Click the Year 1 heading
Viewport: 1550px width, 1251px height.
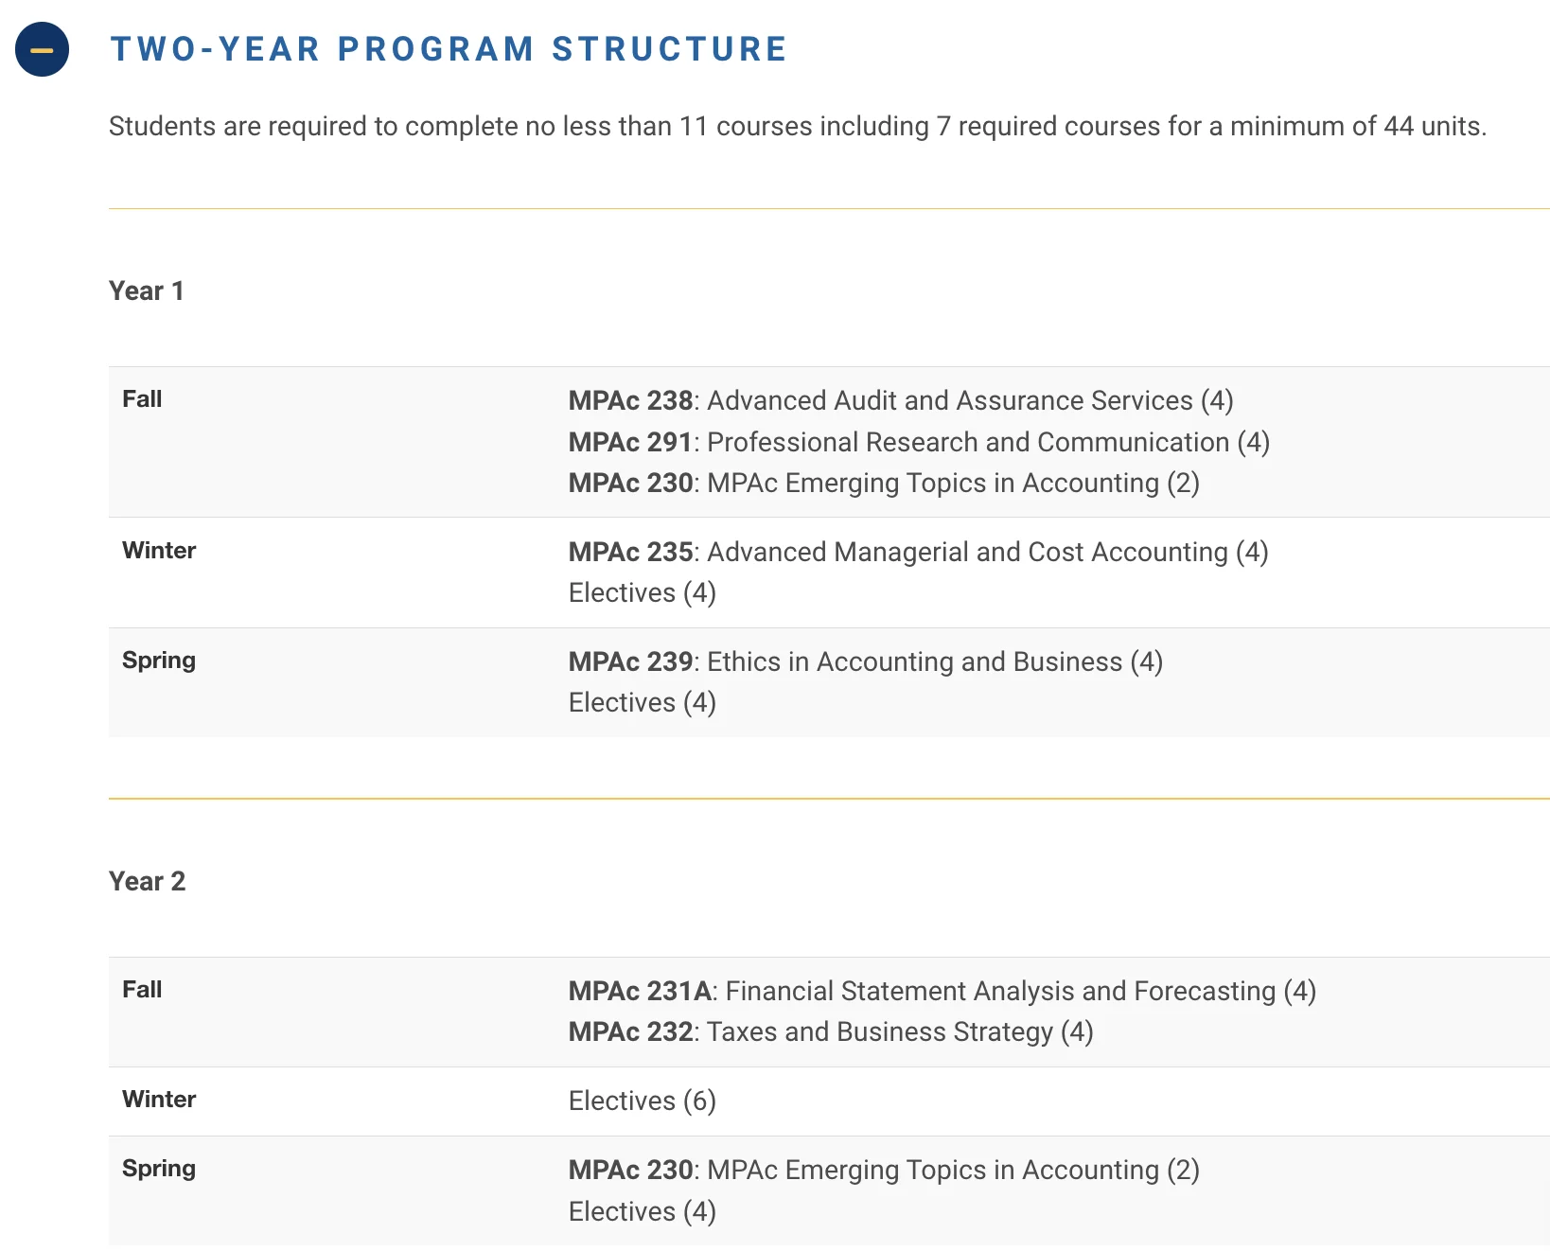[147, 291]
